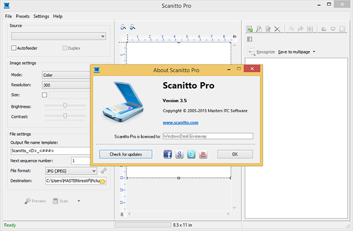Screen dimensions: 353x231
Task: Click the gray Facebook share toolbar icon
Action: tap(249, 39)
